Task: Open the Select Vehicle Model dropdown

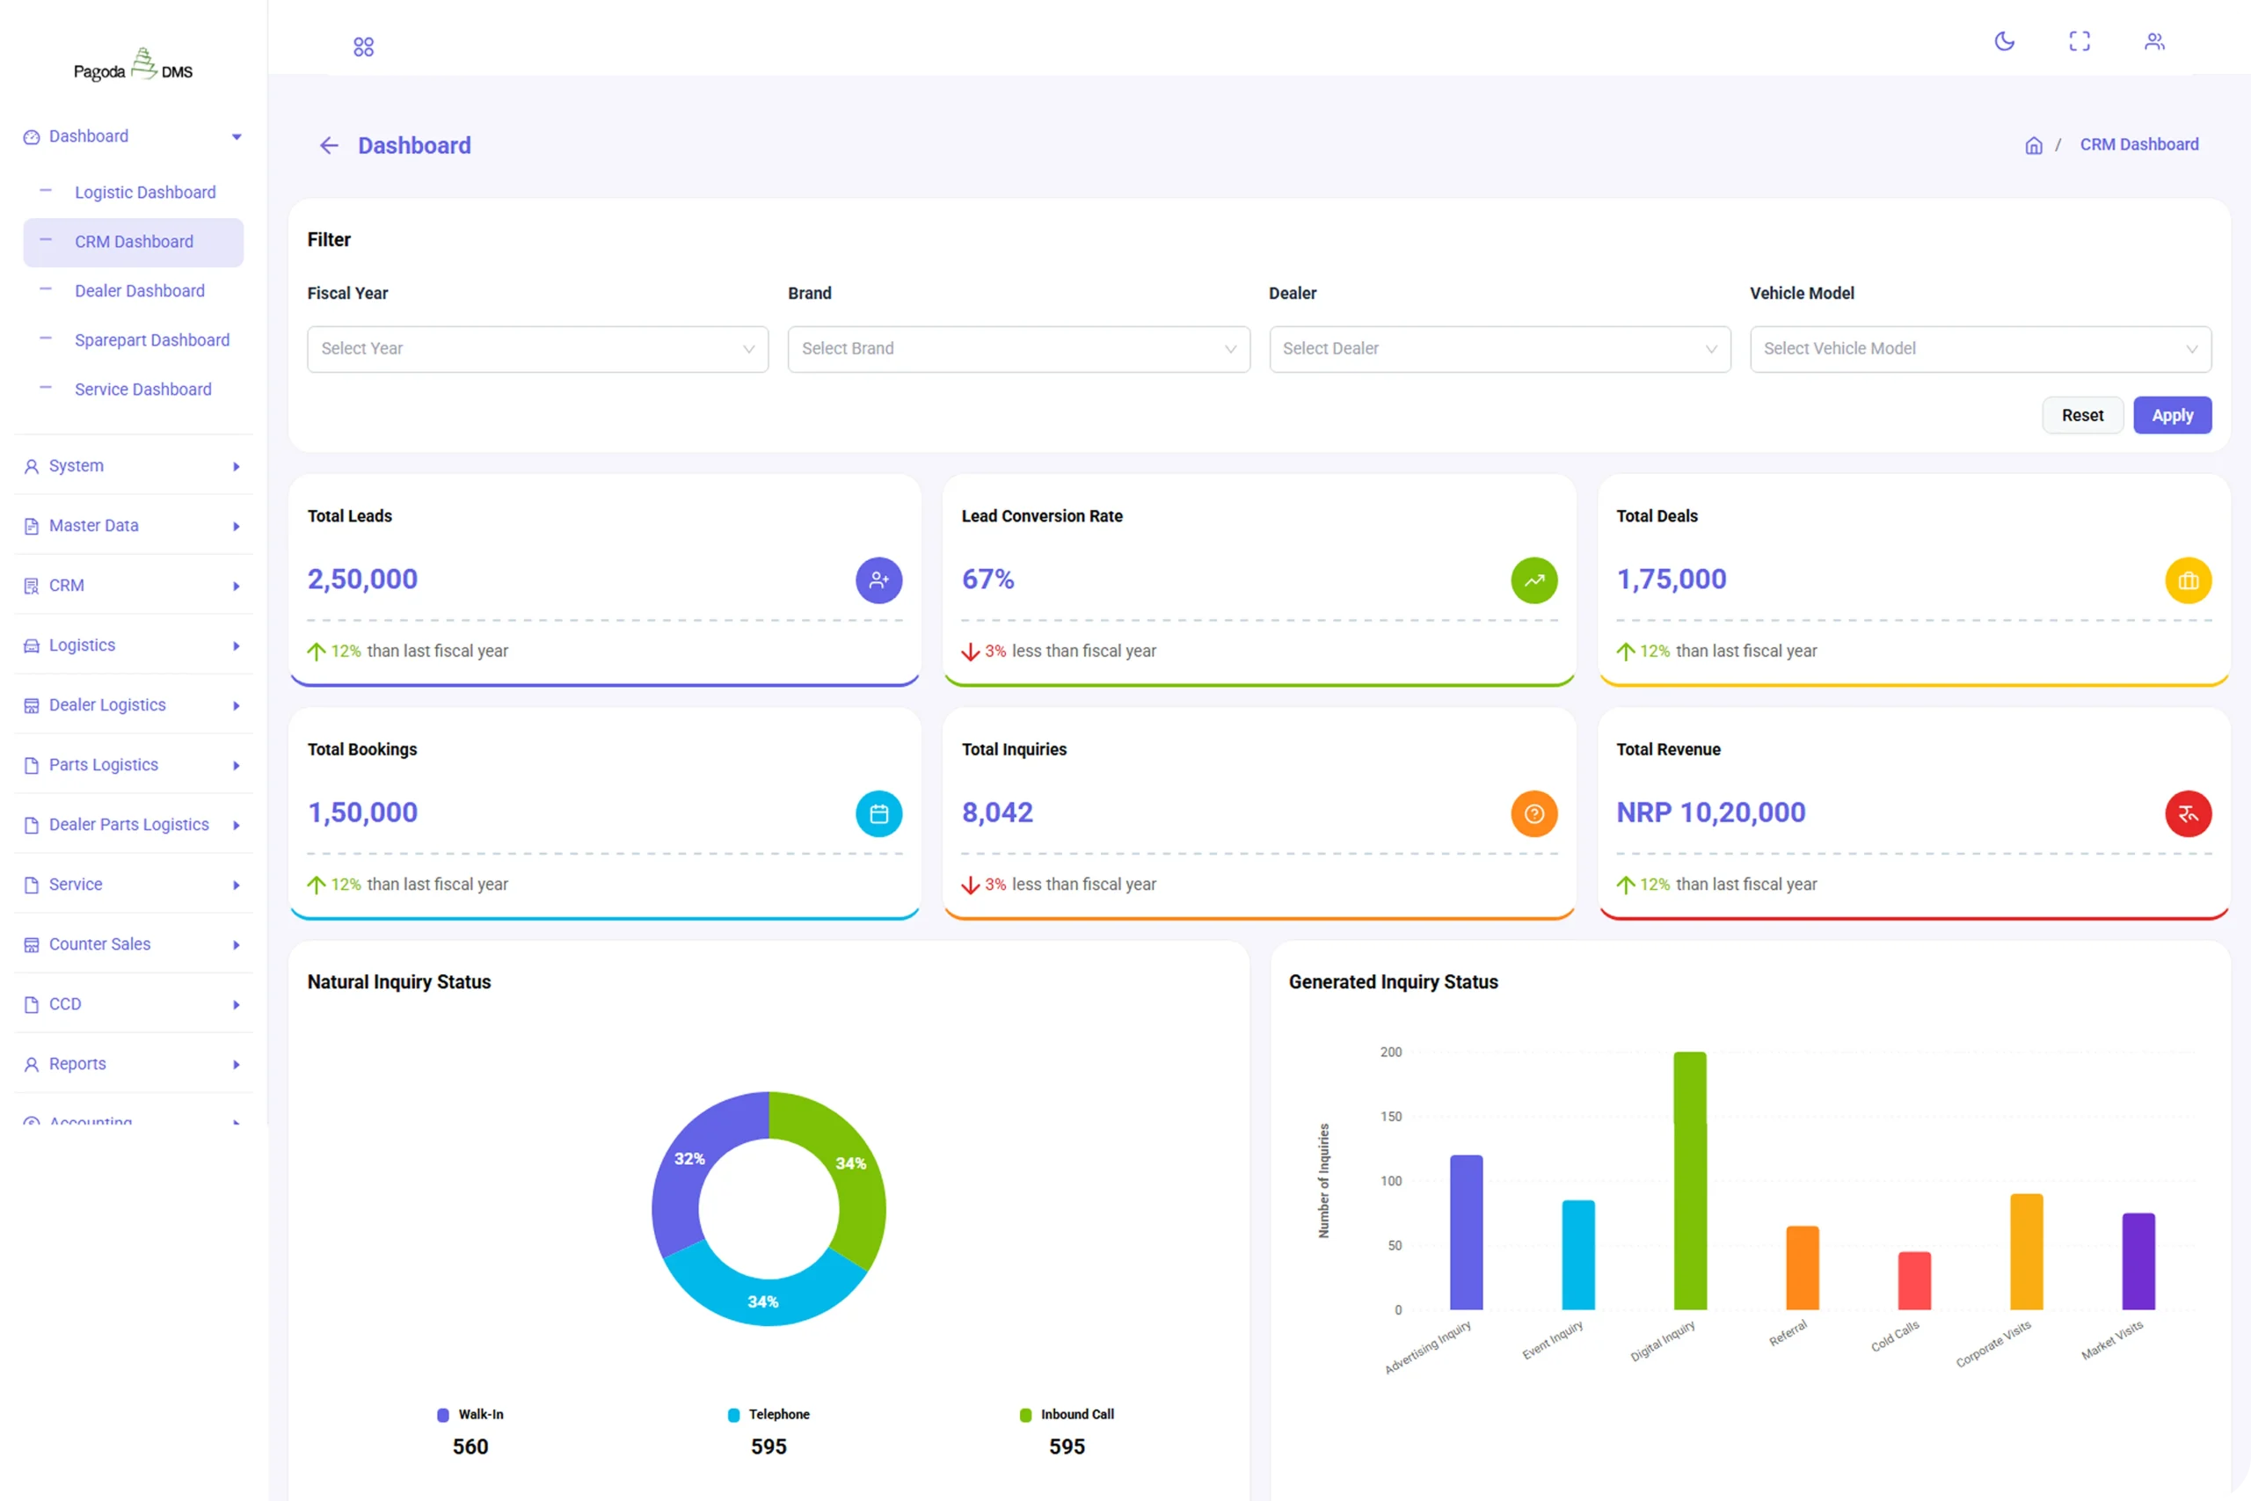Action: pyautogui.click(x=1980, y=349)
